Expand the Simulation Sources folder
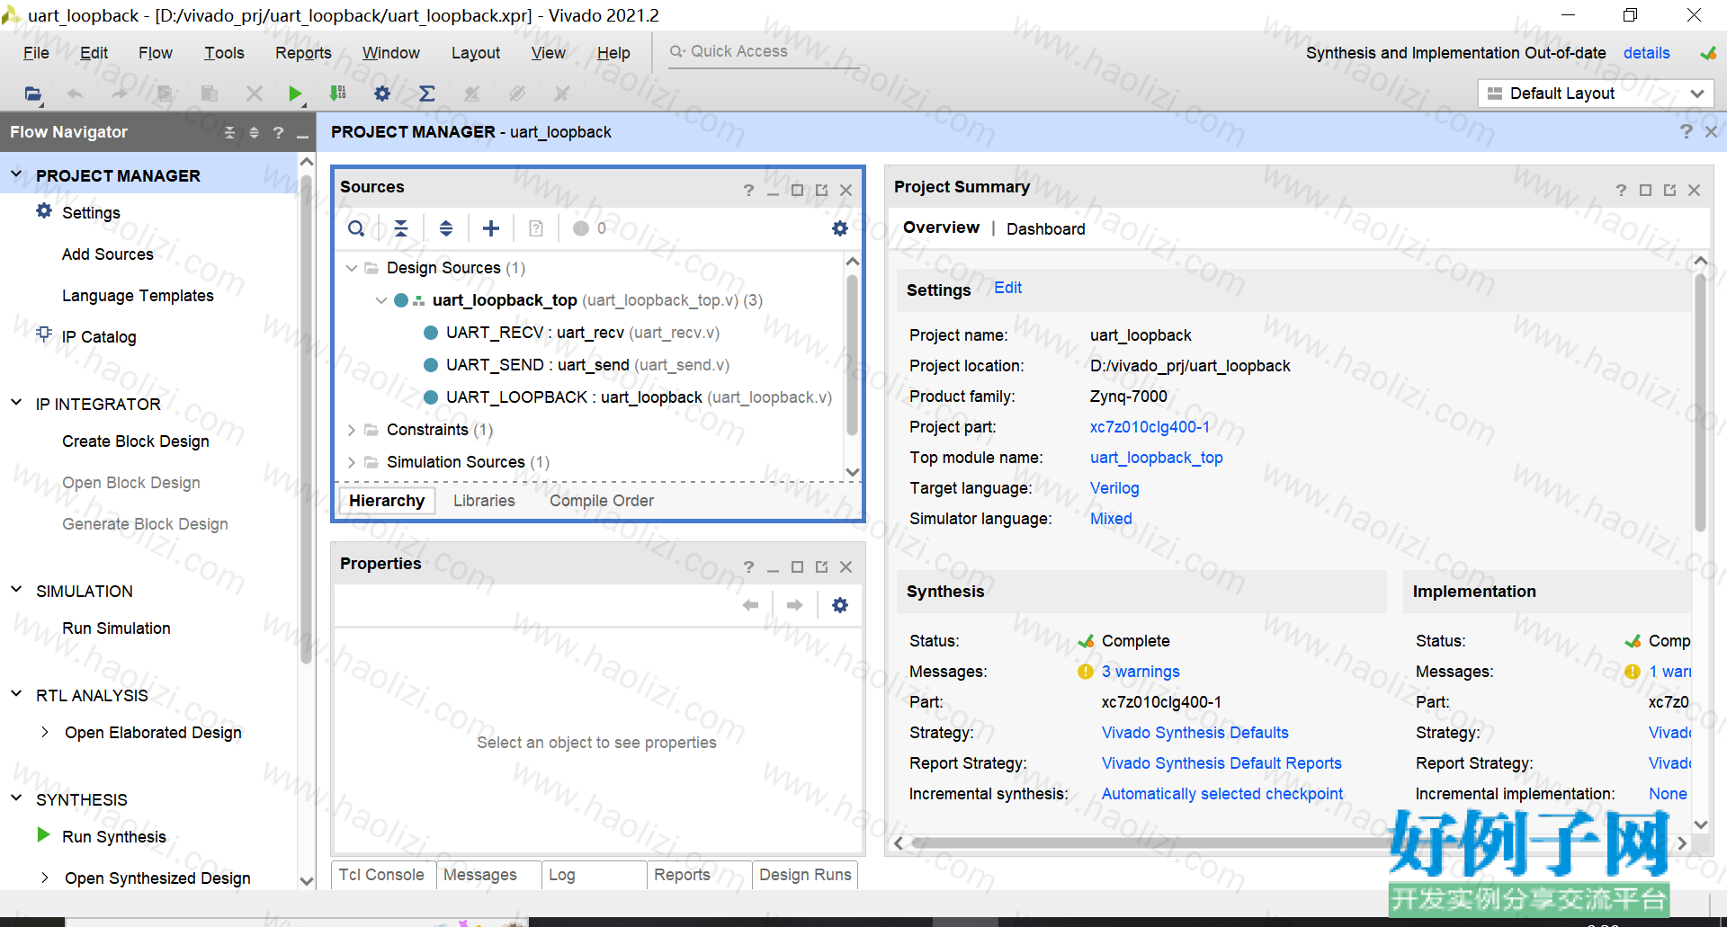The height and width of the screenshot is (927, 1727). pos(352,462)
